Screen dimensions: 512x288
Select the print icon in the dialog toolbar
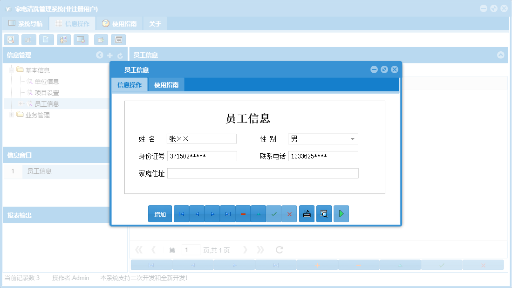coord(307,213)
